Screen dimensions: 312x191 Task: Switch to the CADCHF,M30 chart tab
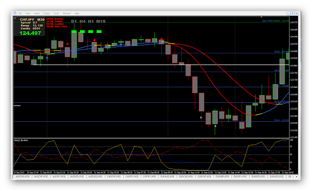[x=114, y=177]
